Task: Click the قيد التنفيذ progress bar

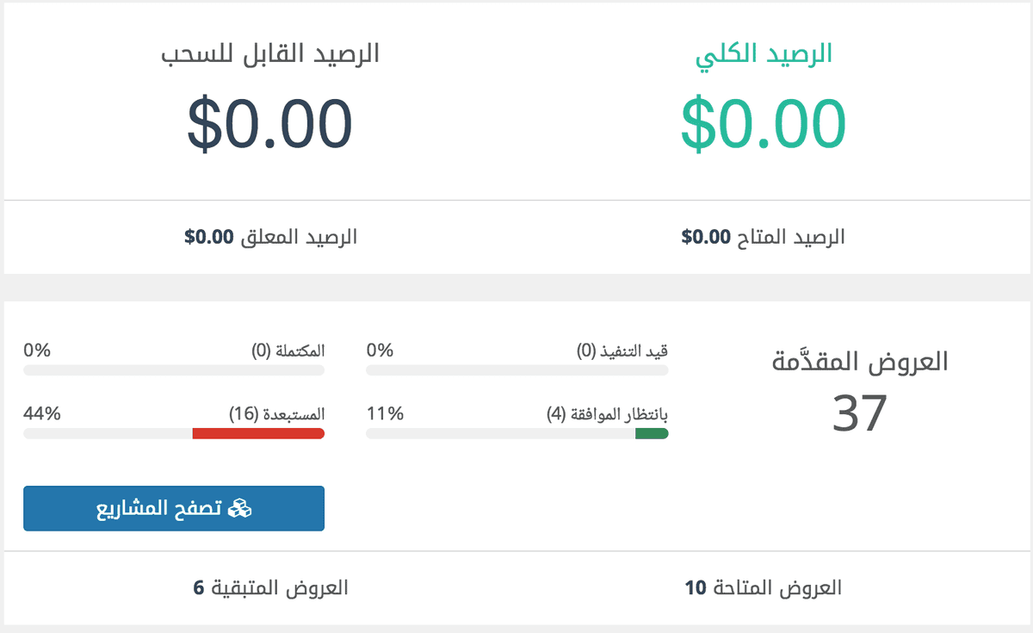Action: click(x=516, y=370)
